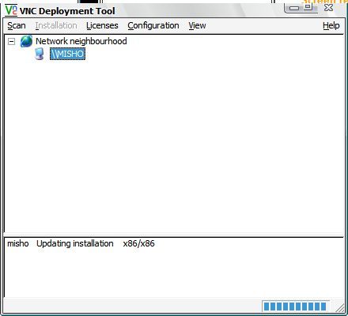
Task: Open the Scan menu
Action: click(17, 25)
